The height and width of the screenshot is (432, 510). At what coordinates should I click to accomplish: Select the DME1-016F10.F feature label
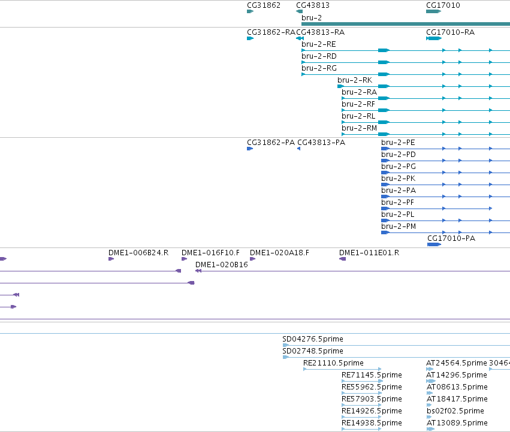pos(210,253)
